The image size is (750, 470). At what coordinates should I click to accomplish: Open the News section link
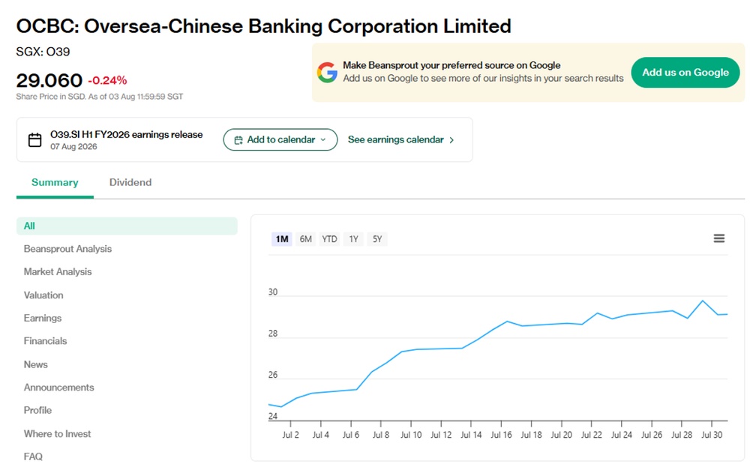point(36,364)
